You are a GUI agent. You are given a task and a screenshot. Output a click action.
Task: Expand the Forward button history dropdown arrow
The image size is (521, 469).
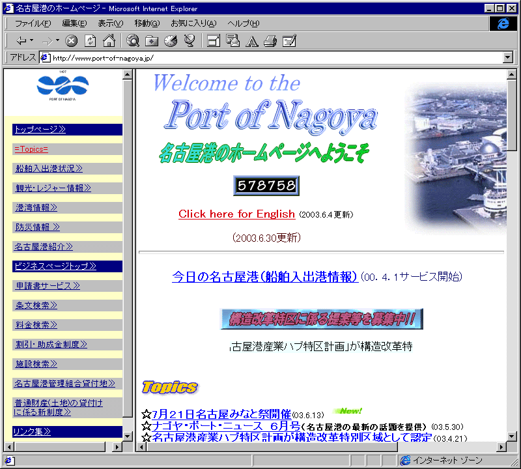tap(58, 40)
